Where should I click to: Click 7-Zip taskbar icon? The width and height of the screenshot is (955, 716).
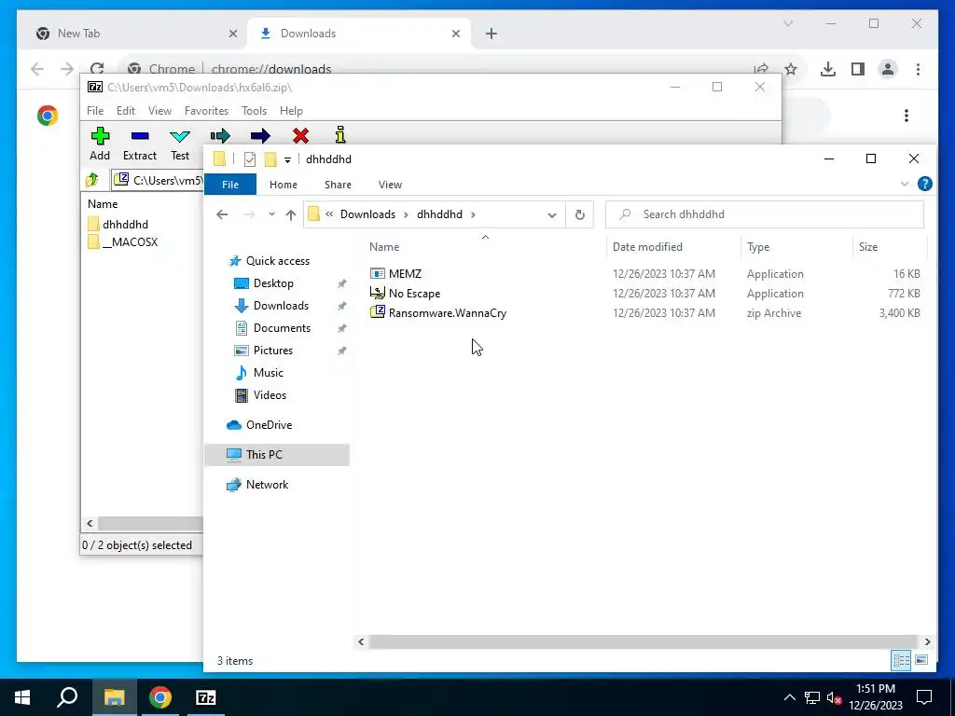click(206, 697)
